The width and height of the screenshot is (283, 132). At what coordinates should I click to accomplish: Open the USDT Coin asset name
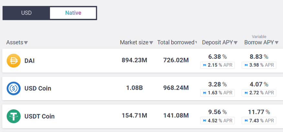click(39, 116)
